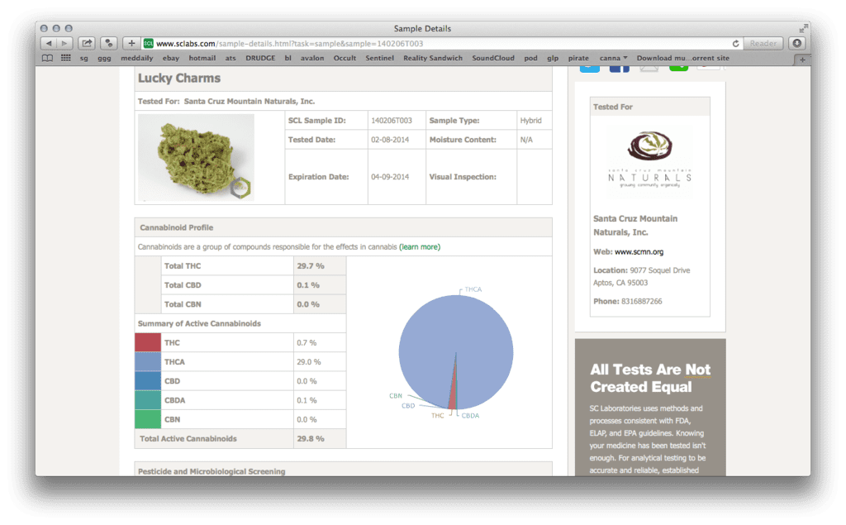Viewport: 846px width, 525px height.
Task: Click the blue CBD color swatch
Action: point(148,381)
